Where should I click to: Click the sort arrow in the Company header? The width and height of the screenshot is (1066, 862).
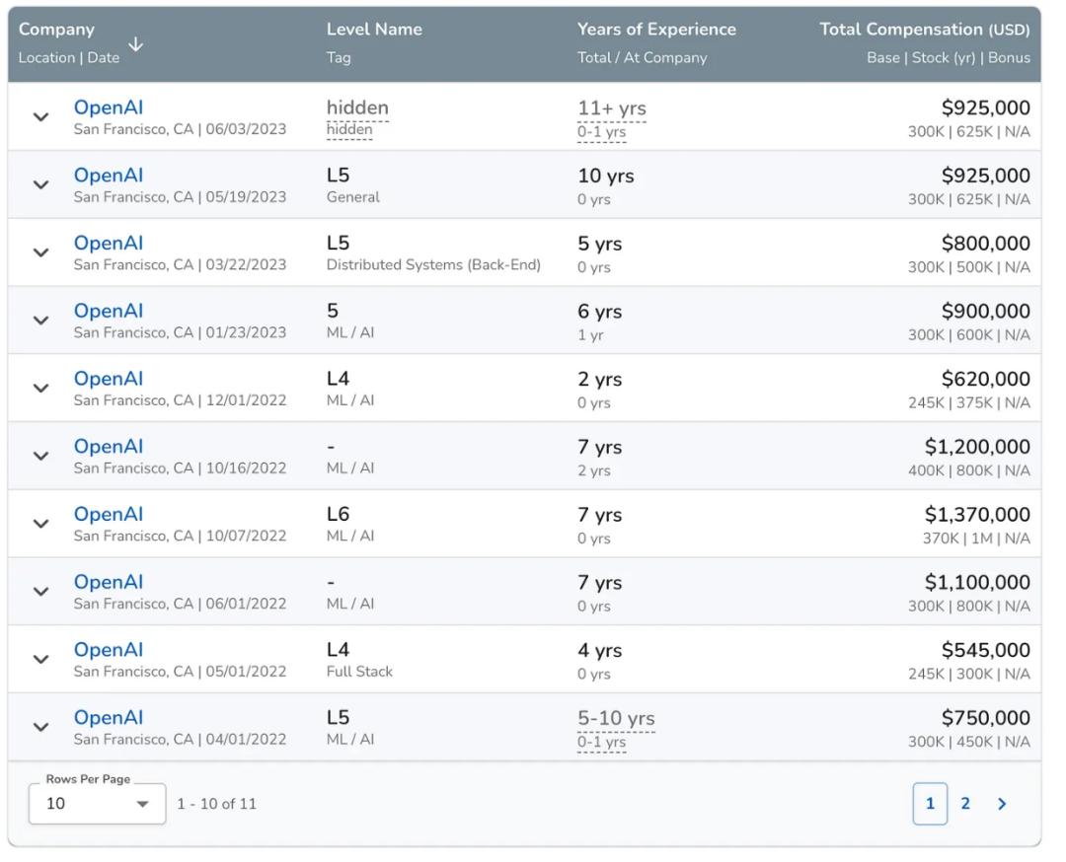point(136,44)
